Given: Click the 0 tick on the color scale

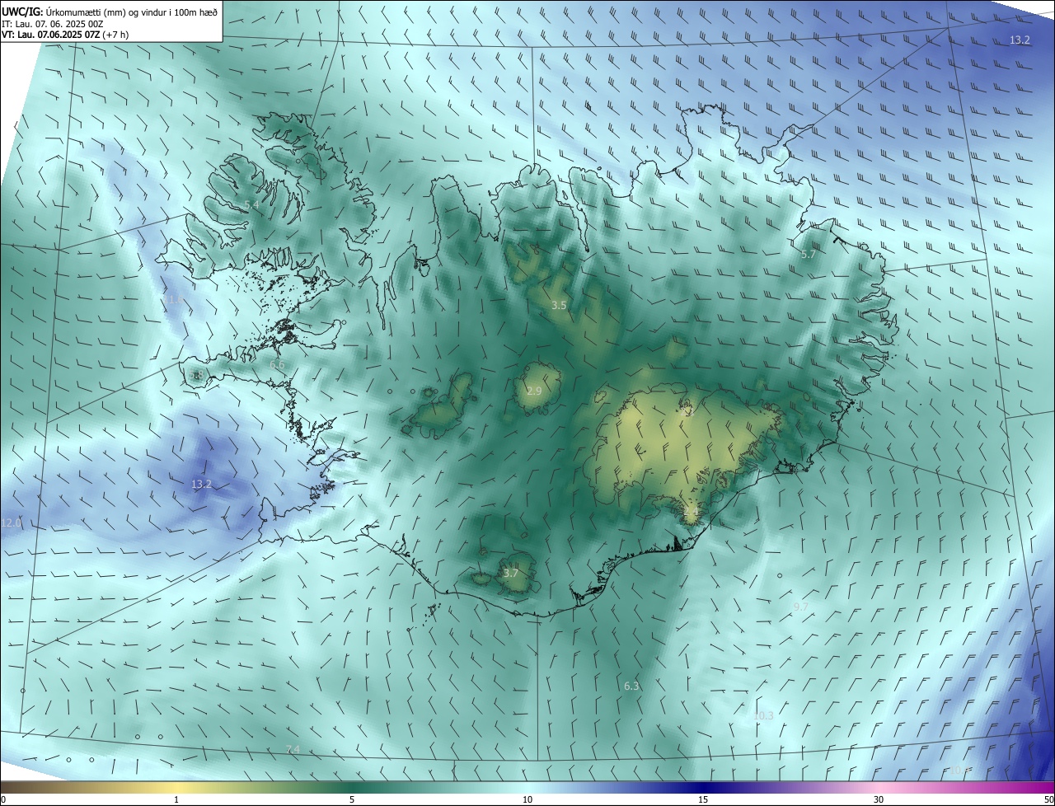Looking at the screenshot, I should (2, 799).
